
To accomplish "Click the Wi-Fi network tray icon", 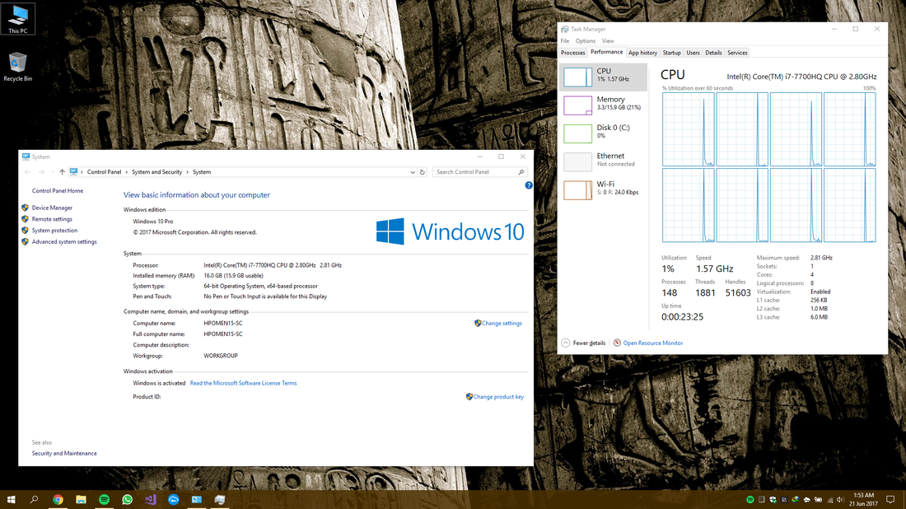I will (x=830, y=500).
